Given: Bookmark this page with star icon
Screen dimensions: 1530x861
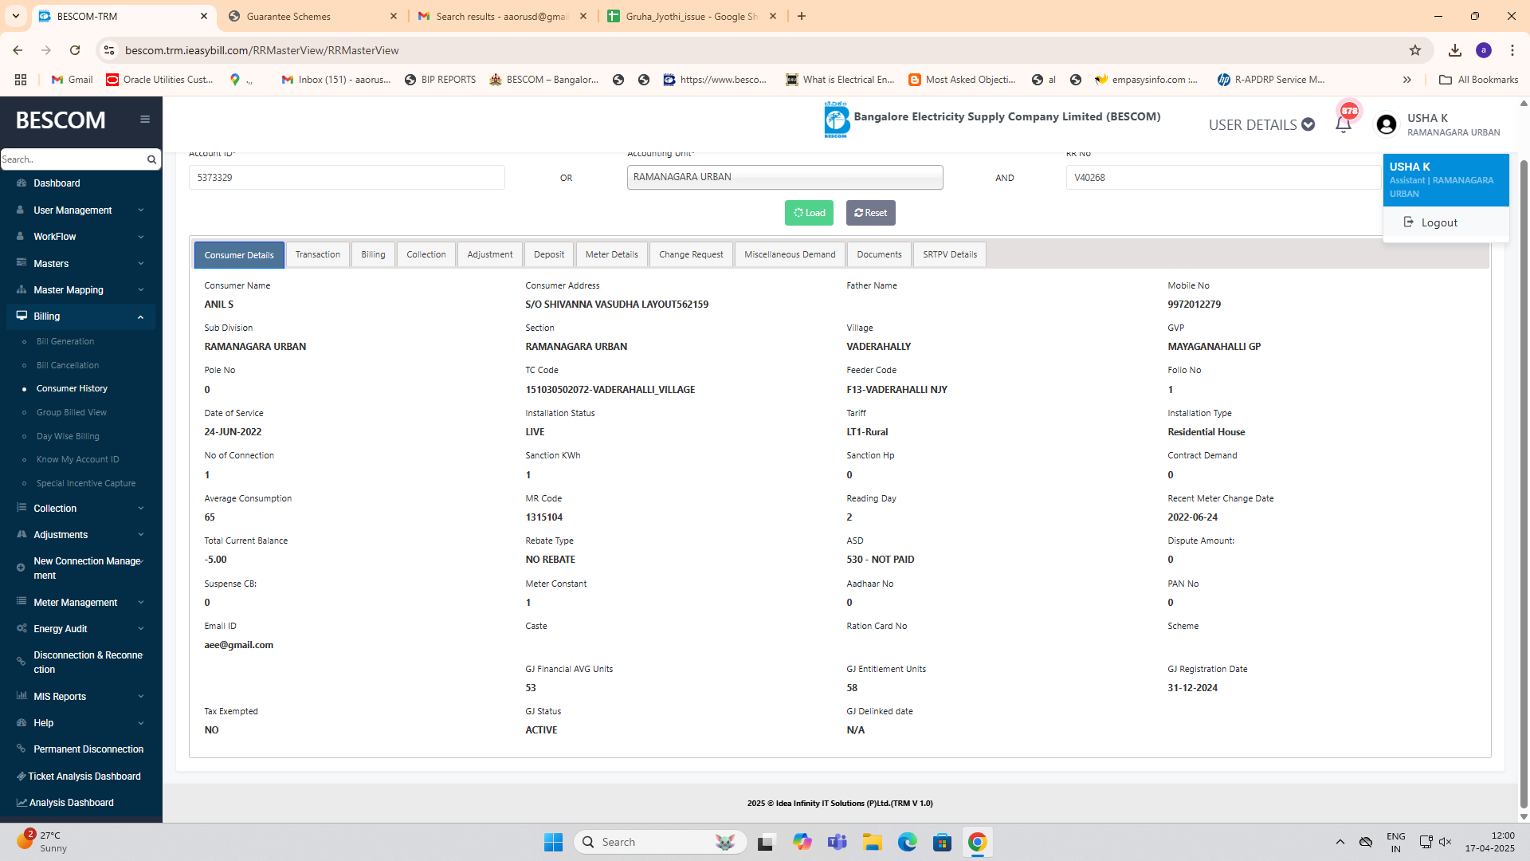Looking at the screenshot, I should tap(1415, 50).
